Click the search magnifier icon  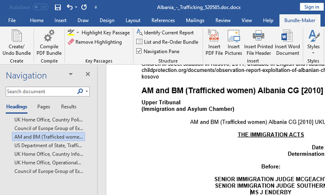pos(80,91)
